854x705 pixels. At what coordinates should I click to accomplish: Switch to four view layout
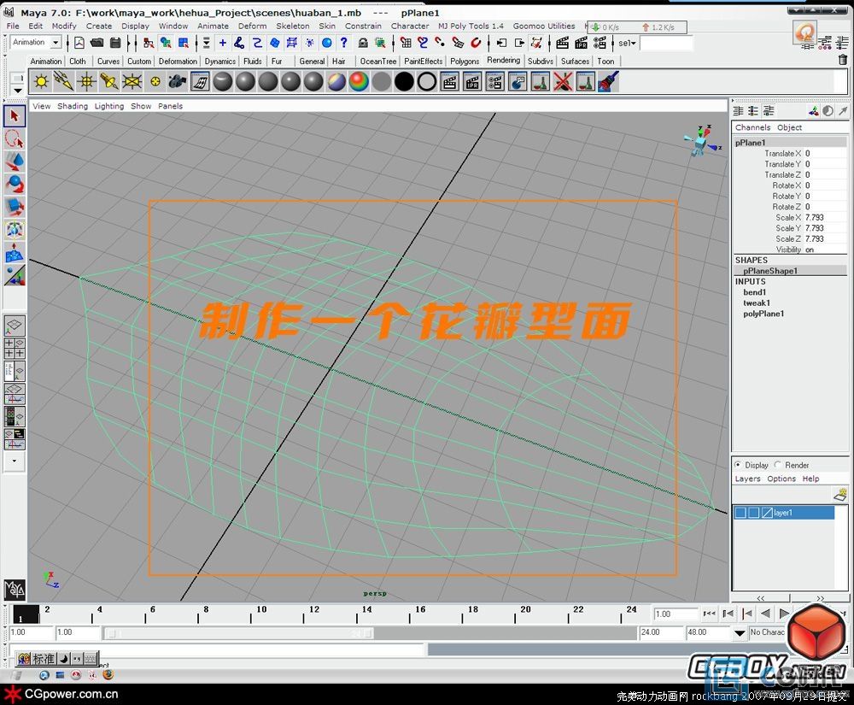15,348
